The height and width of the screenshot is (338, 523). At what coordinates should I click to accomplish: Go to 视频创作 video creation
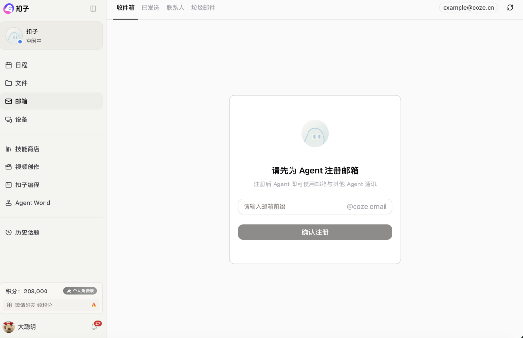[x=27, y=167]
